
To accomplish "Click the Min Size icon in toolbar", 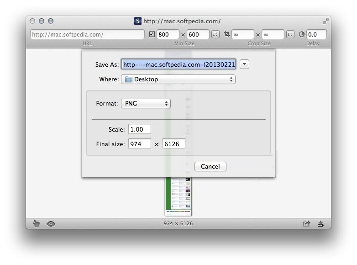I will [x=152, y=34].
